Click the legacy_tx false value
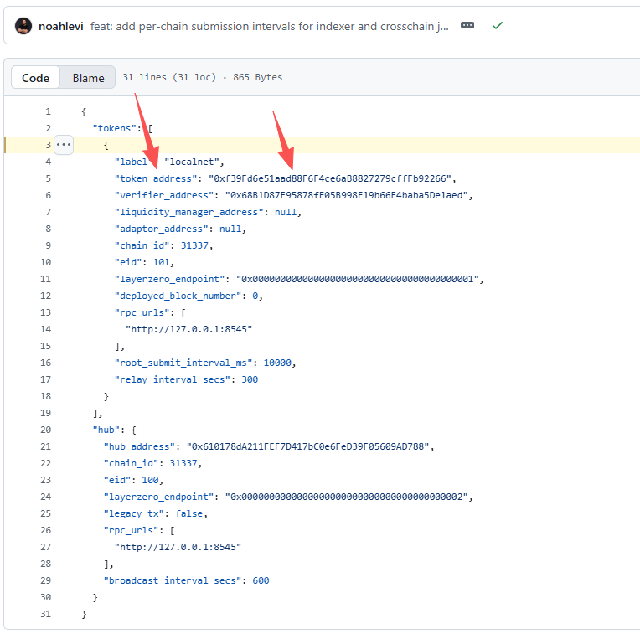Screen dimensions: 640x644 click(189, 513)
